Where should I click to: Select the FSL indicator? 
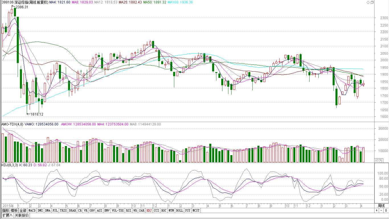click(x=55, y=210)
